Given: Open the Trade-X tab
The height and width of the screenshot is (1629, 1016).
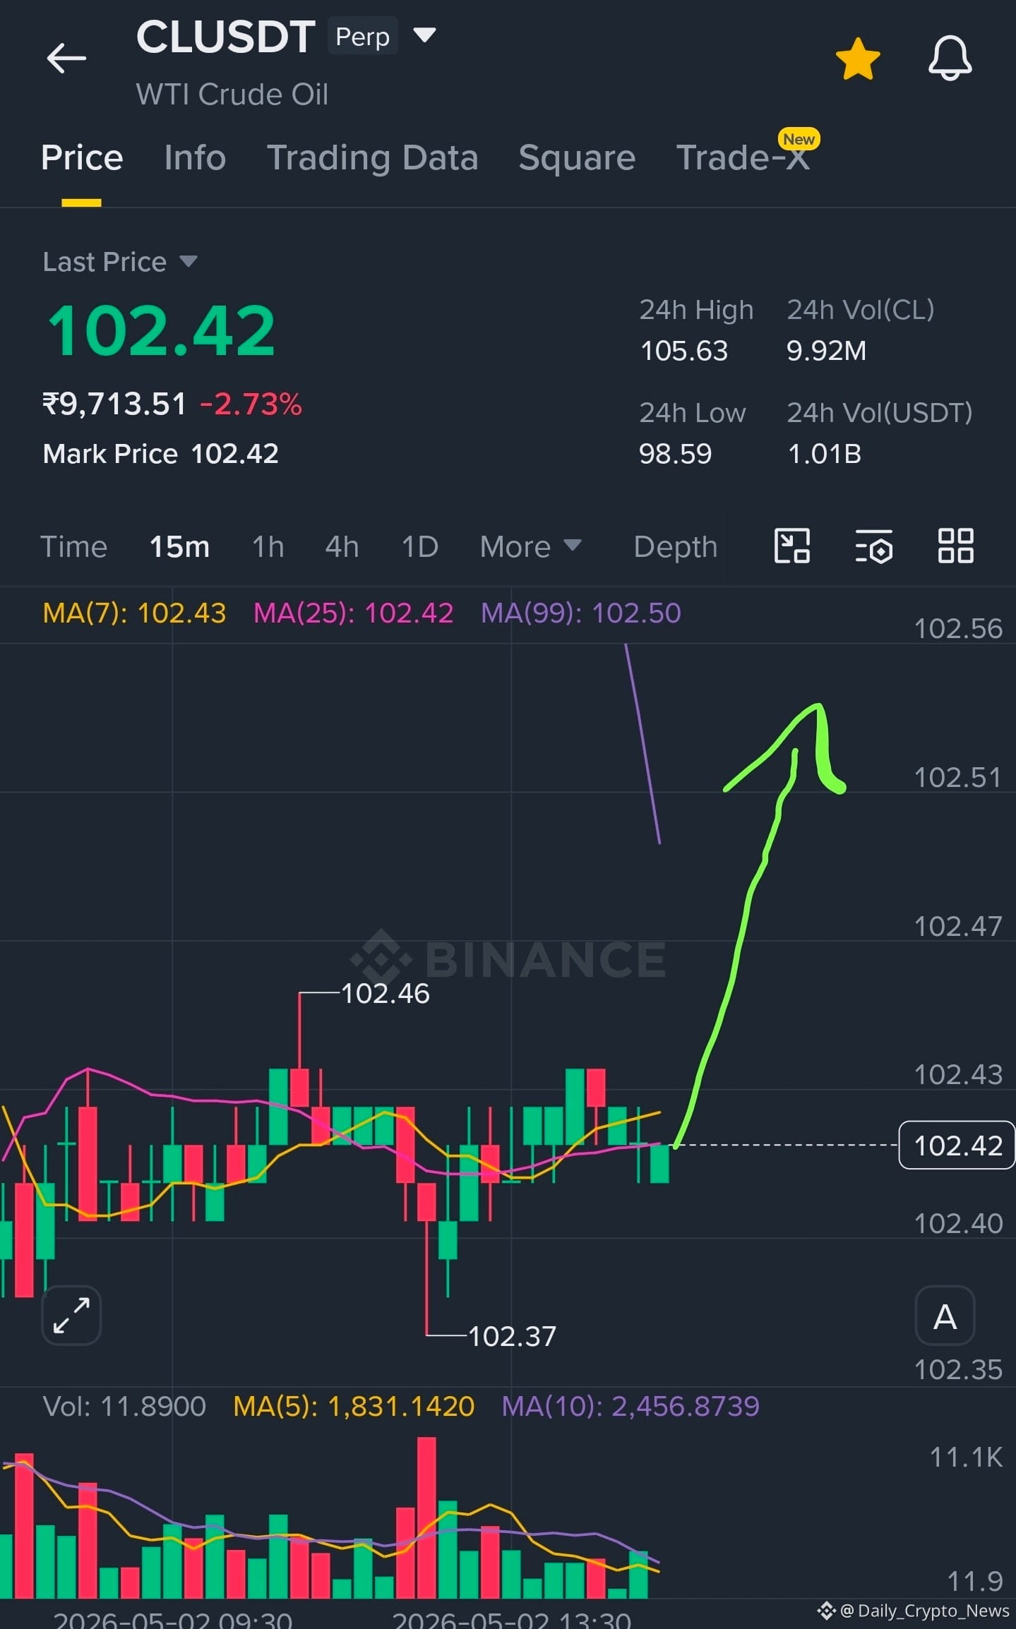Looking at the screenshot, I should pyautogui.click(x=743, y=157).
